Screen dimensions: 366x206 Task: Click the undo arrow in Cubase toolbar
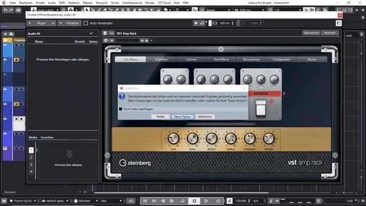[x=5, y=10]
